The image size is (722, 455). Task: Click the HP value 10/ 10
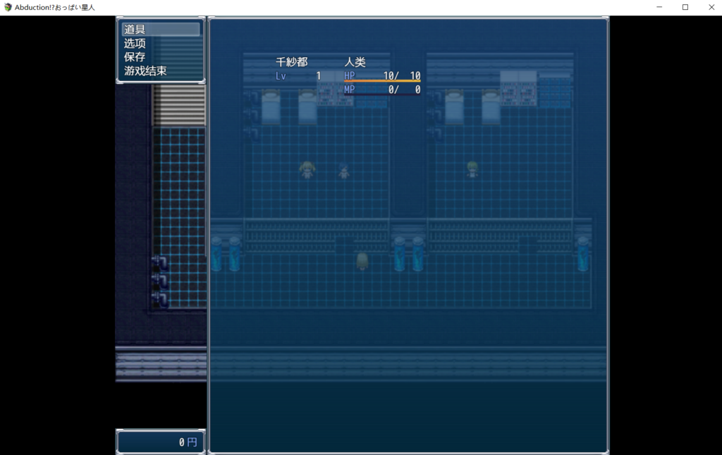tap(402, 75)
